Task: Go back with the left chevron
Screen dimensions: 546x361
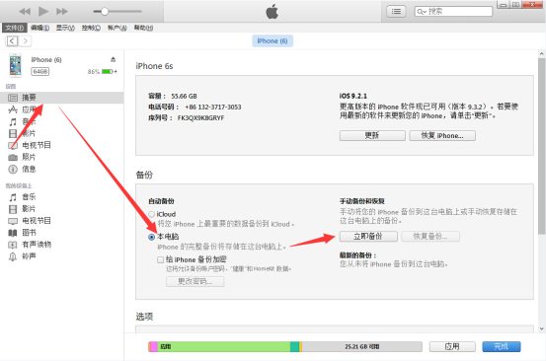Action: click(12, 41)
